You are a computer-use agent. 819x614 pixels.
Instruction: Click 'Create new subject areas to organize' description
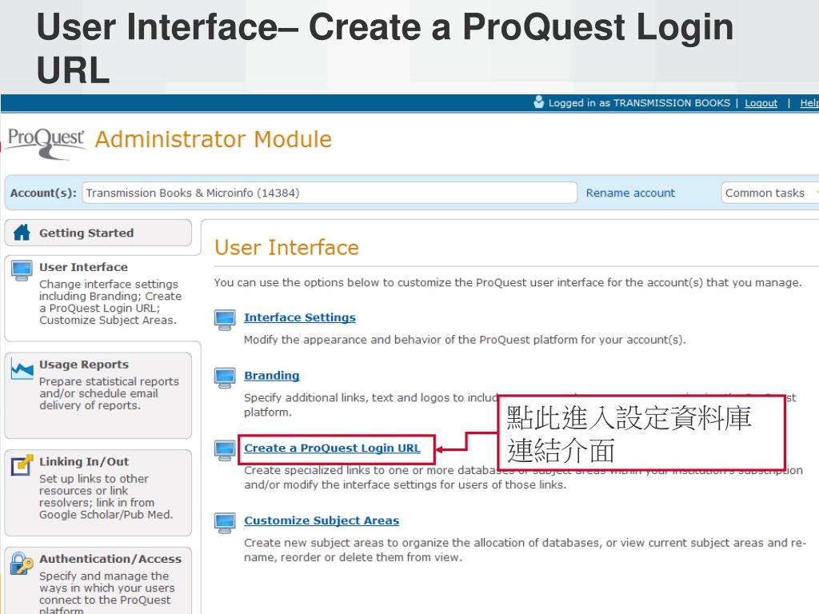[525, 550]
